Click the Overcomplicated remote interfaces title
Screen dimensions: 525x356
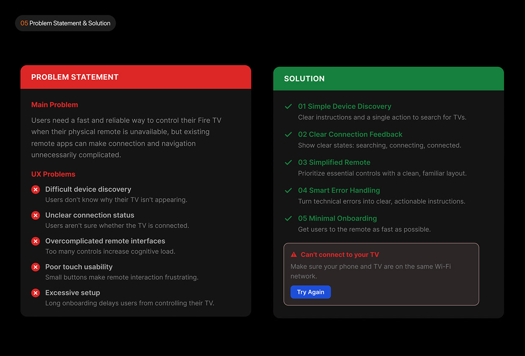[x=105, y=241]
